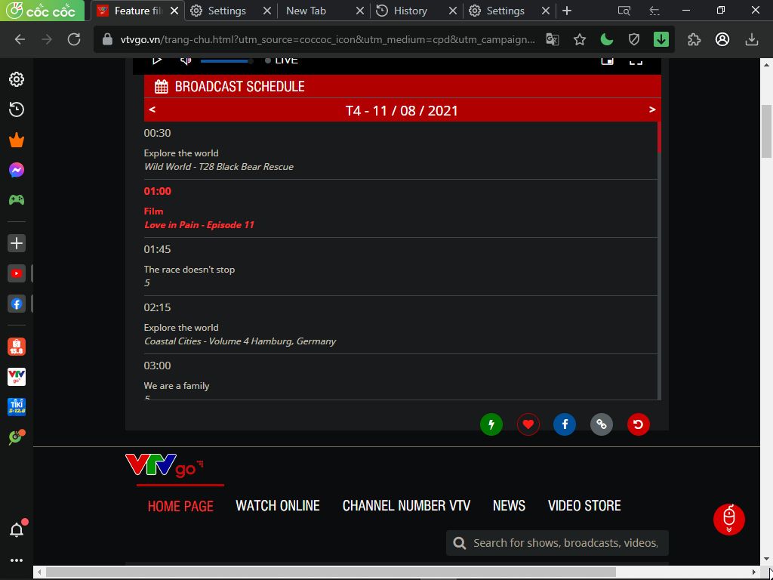Enter fullscreen on the video player
The height and width of the screenshot is (580, 773).
[636, 60]
